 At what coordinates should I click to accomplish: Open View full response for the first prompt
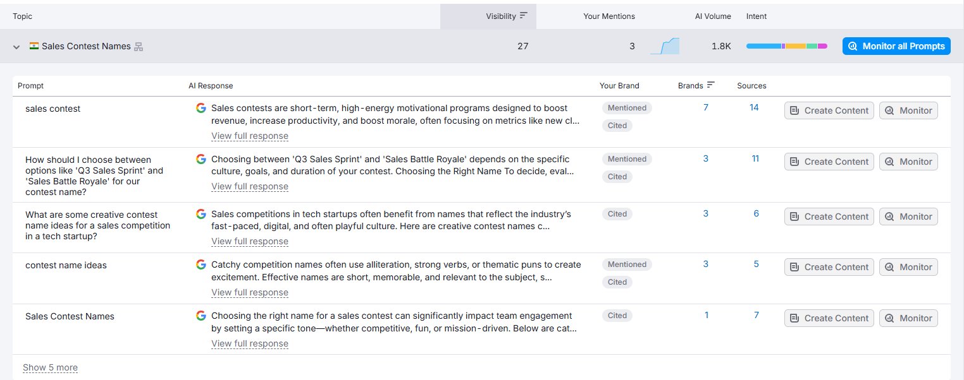[x=249, y=136]
